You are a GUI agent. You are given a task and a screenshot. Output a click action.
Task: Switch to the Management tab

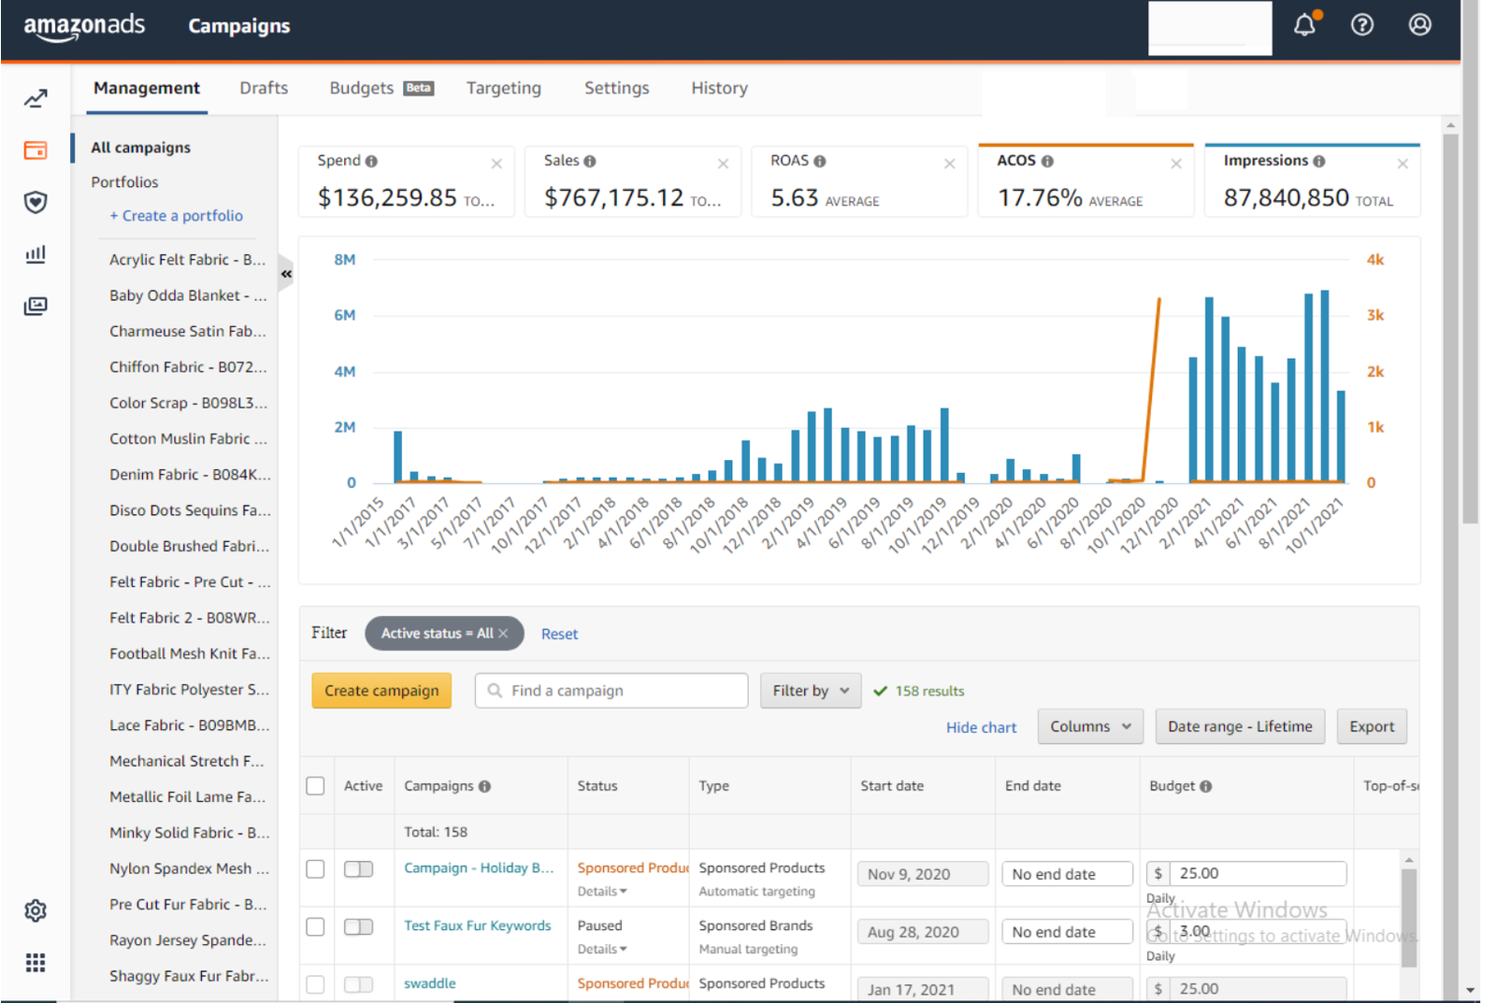click(147, 88)
